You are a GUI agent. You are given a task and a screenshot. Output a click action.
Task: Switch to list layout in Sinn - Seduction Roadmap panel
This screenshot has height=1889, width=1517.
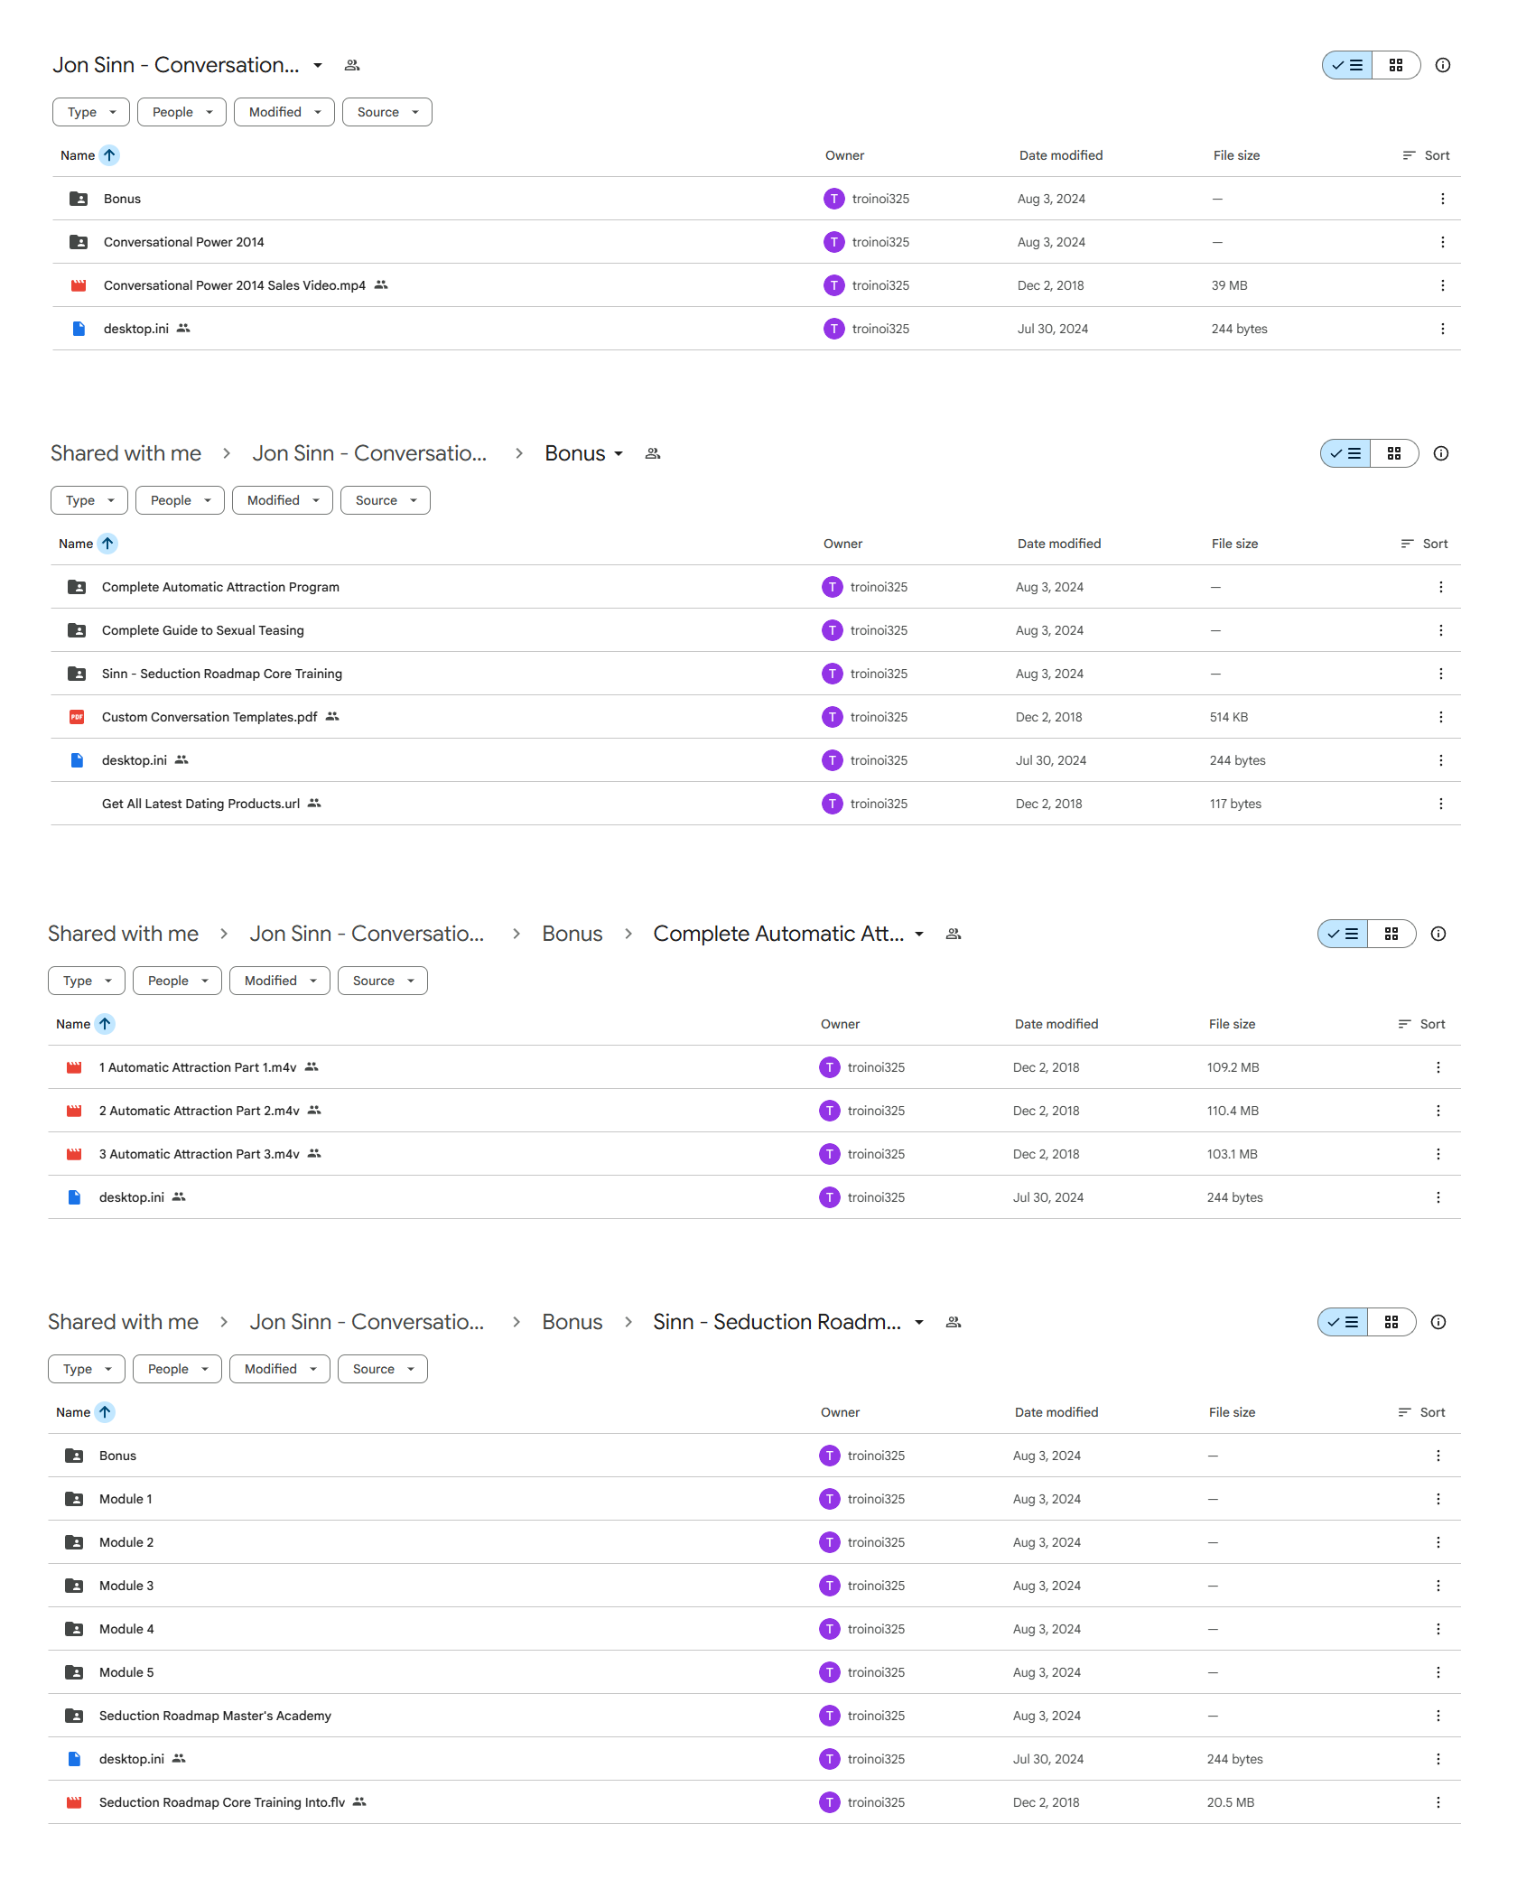click(1343, 1322)
